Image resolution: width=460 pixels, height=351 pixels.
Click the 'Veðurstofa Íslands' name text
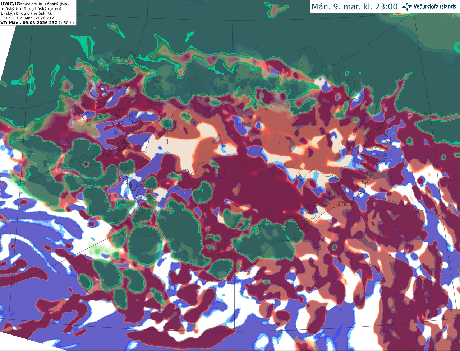coord(434,6)
